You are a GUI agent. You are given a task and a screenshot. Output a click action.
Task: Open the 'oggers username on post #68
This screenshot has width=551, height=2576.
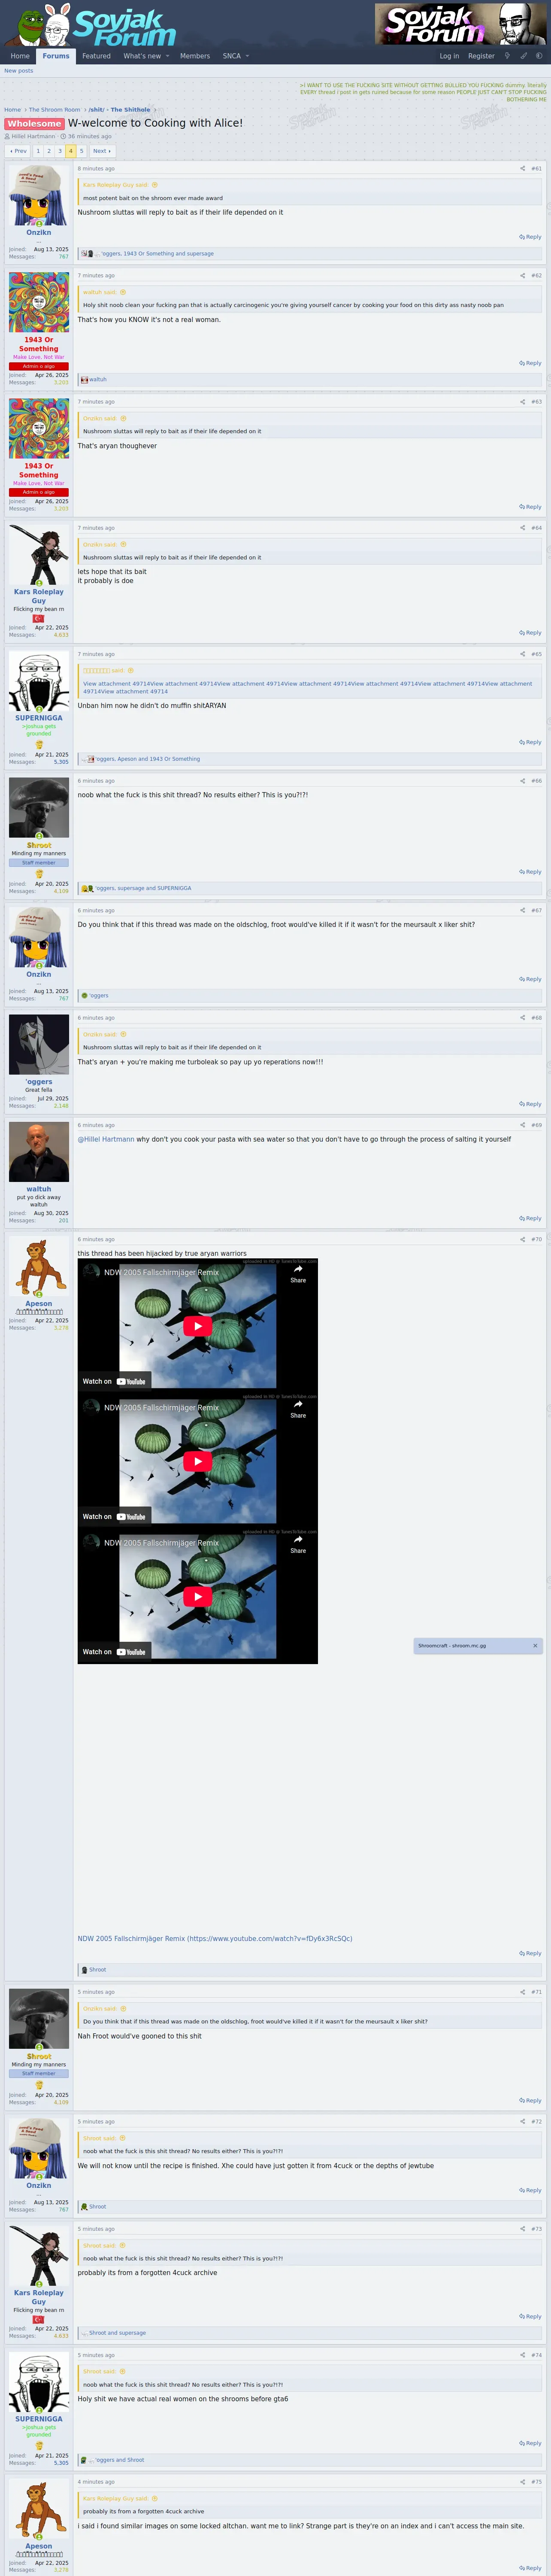[39, 1082]
